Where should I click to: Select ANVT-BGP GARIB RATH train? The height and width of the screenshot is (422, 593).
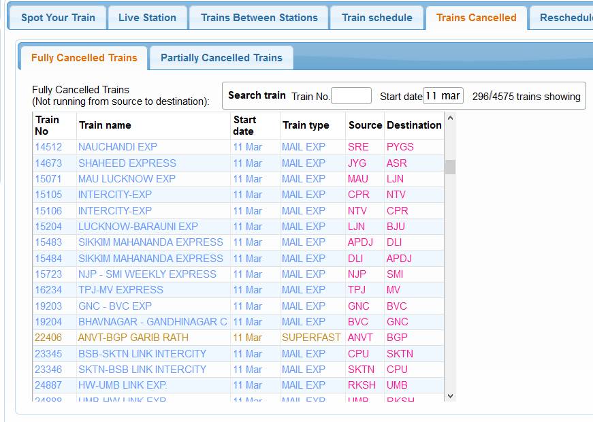click(x=133, y=338)
